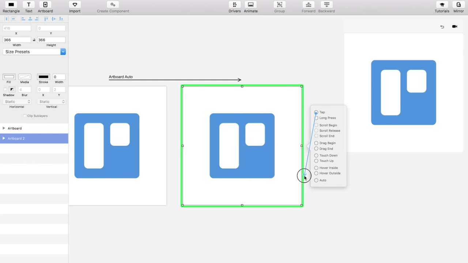The height and width of the screenshot is (263, 468).
Task: Open the Drivers panel
Action: tap(234, 7)
